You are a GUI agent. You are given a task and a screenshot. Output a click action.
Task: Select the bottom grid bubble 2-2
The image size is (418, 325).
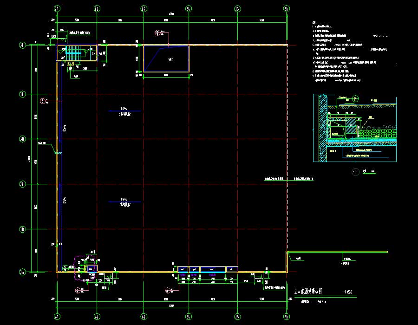click(97, 317)
